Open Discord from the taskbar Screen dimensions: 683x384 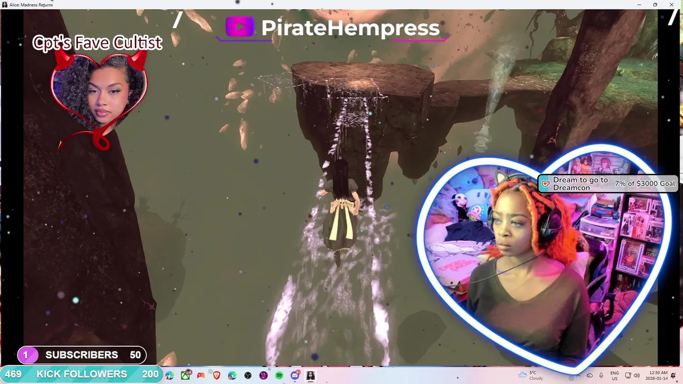click(x=295, y=375)
